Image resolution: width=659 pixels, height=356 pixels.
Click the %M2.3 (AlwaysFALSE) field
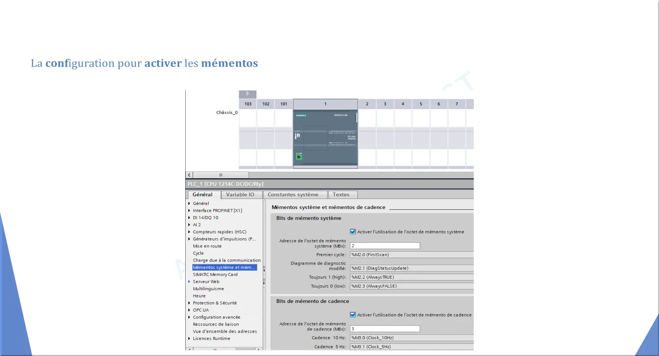point(412,286)
